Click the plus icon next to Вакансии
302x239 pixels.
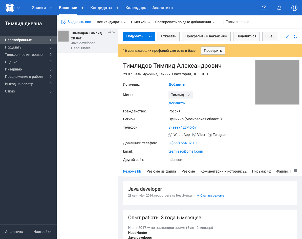pos(82,8)
